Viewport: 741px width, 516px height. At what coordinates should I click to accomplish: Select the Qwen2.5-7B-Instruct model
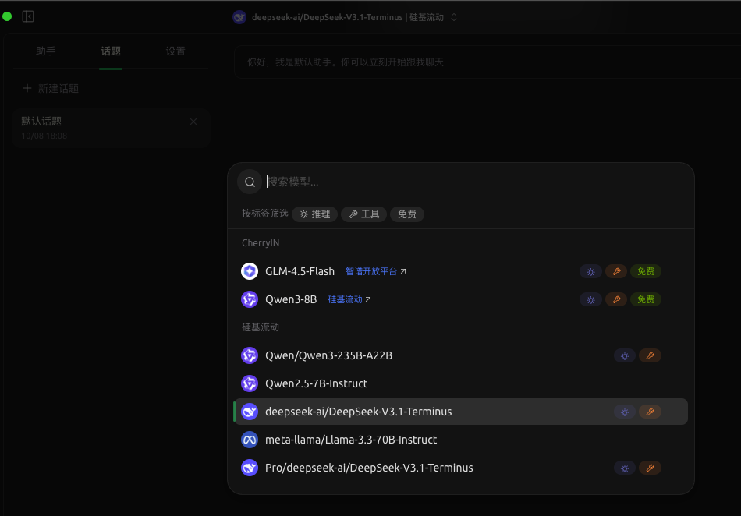coord(461,383)
